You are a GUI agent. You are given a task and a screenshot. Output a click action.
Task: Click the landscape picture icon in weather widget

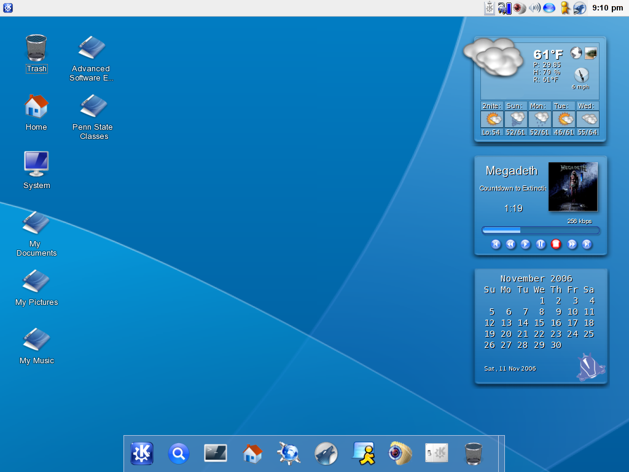(590, 53)
